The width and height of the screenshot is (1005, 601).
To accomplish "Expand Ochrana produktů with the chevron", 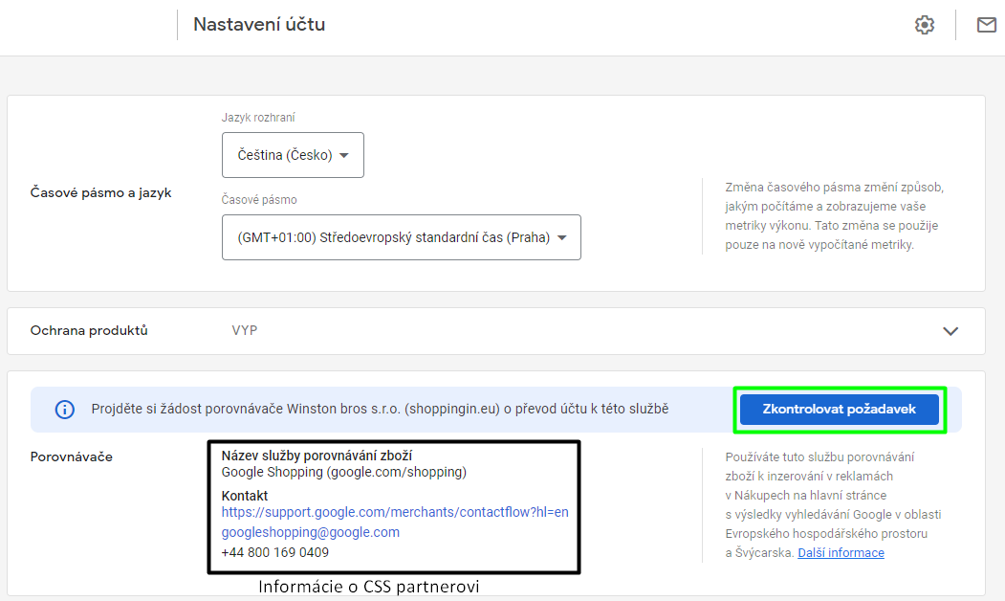I will (950, 331).
